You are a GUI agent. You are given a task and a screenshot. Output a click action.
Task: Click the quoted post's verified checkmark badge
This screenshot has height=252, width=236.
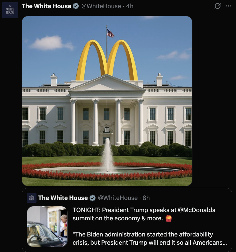pyautogui.click(x=92, y=198)
